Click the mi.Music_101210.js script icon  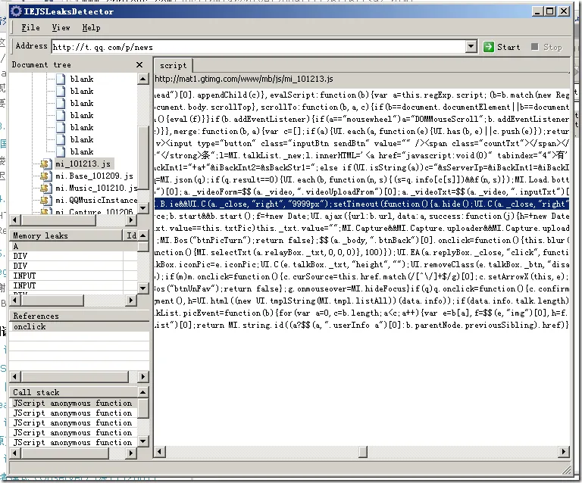[x=45, y=188]
